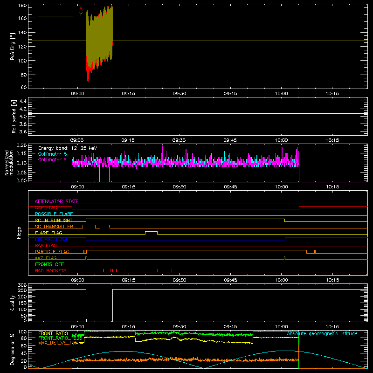Click the 4.4 value on Roll period axis
373x373 pixels.
pyautogui.click(x=23, y=101)
